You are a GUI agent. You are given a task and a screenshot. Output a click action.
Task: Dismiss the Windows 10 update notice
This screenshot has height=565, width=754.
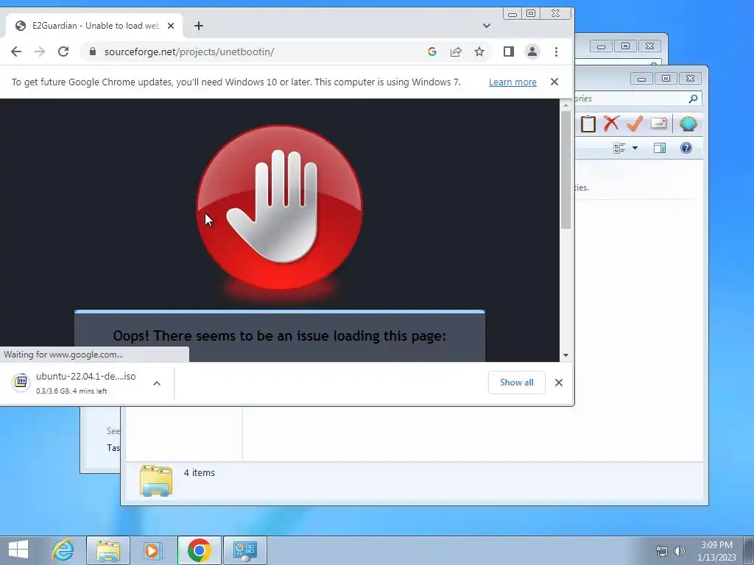pos(554,82)
